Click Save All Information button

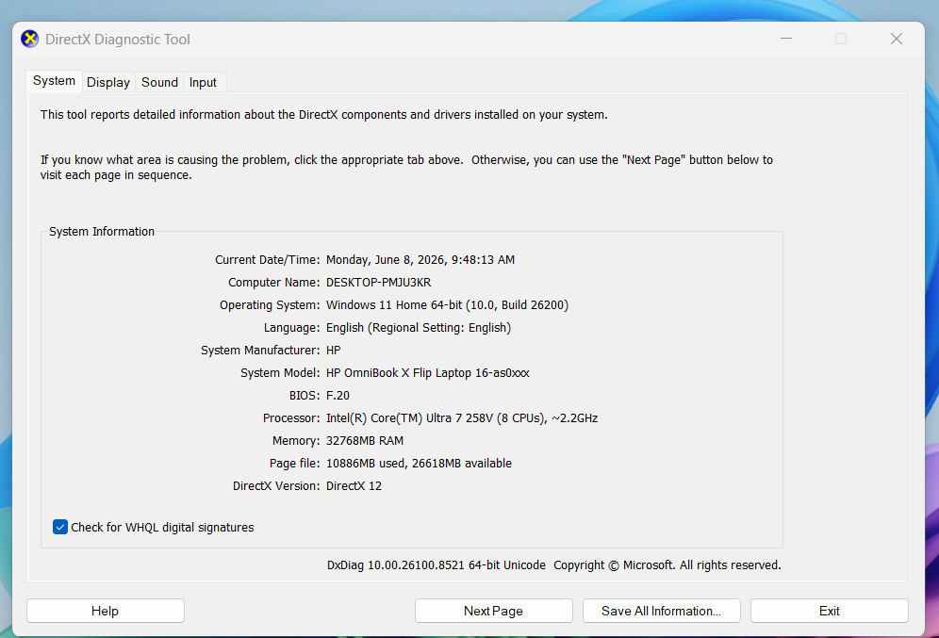661,611
